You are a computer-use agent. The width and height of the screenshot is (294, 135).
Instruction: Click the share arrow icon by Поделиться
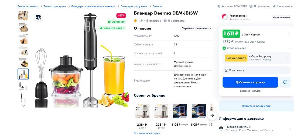point(274,6)
